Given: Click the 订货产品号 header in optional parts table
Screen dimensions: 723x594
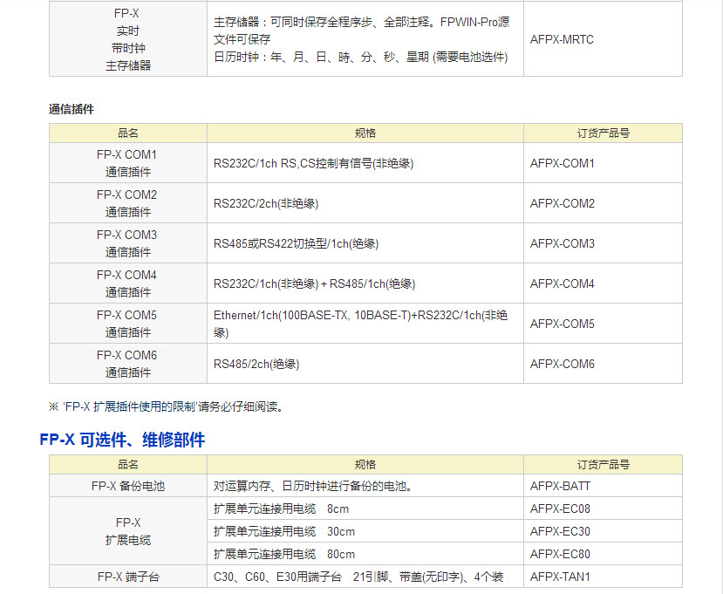Looking at the screenshot, I should (x=602, y=464).
